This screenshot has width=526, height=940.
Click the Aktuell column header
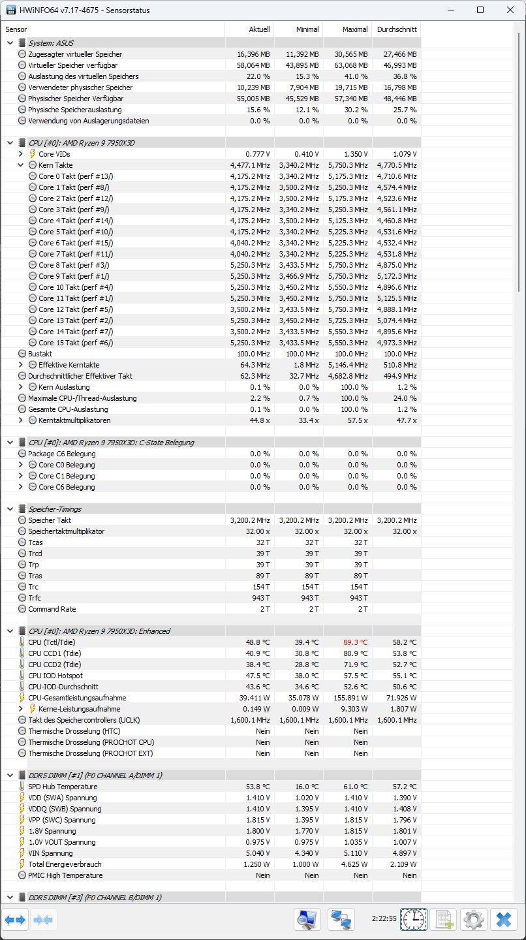249,29
